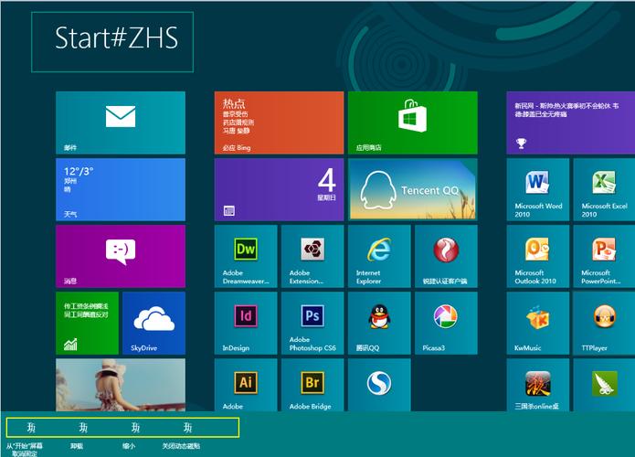Turn off live tile (关闭动态磁贴) in app bar
Viewport: 635px width, 457px height.
[x=183, y=435]
